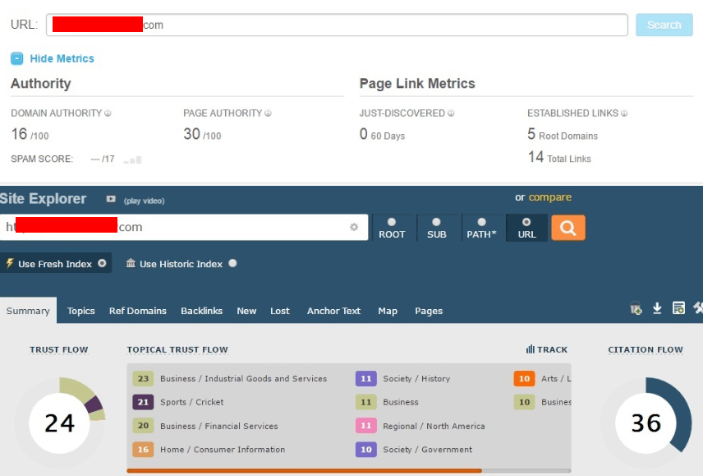Screen dimensions: 703x476
Task: Switch to the Summary tab
Action: [28, 311]
